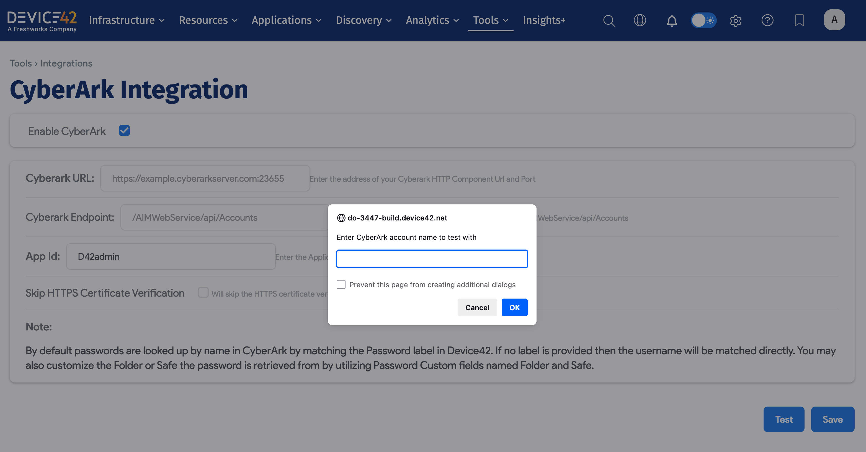Image resolution: width=866 pixels, height=452 pixels.
Task: Click the CyberArk account name input field
Action: 432,259
